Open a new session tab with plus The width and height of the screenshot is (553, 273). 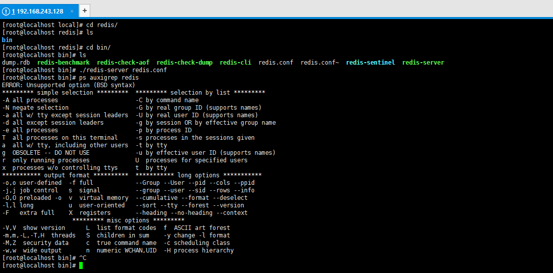85,11
